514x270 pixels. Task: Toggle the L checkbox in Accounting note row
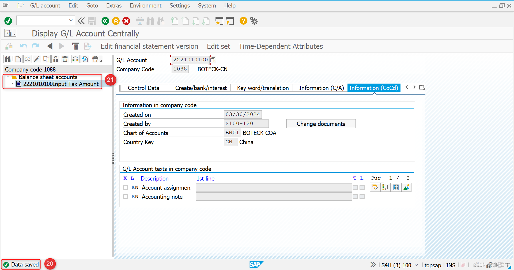click(362, 196)
